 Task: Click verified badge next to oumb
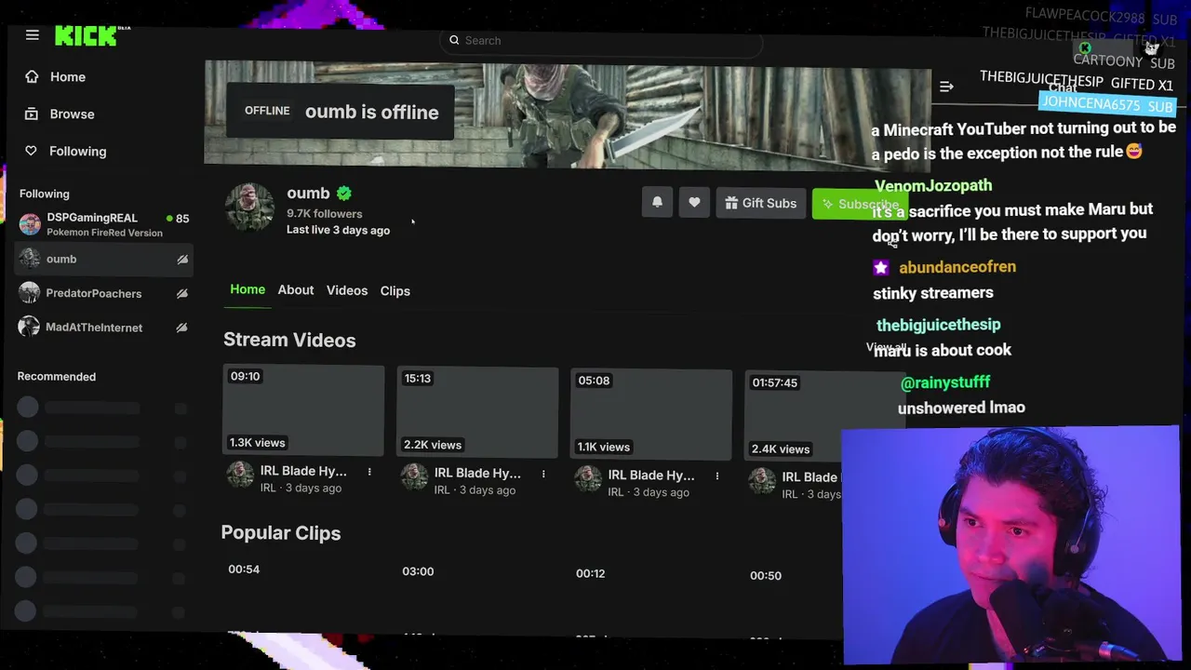[344, 194]
